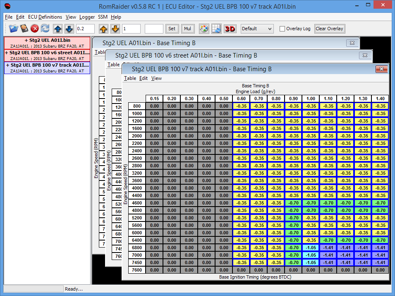The height and width of the screenshot is (296, 395).
Task: Open the ECU Definitions menu
Action: pos(45,17)
